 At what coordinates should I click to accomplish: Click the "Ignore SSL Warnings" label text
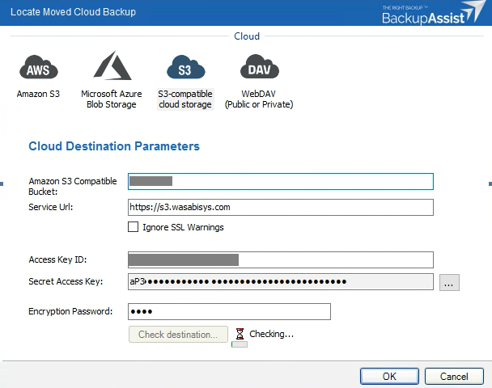[x=183, y=227]
